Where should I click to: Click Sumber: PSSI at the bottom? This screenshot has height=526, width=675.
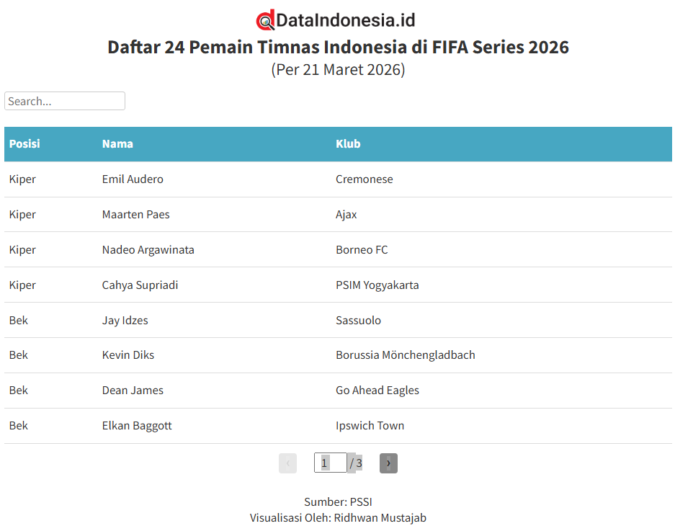coord(338,502)
